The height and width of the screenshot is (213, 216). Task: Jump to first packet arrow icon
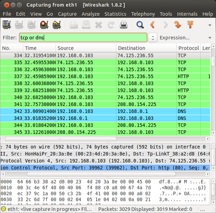point(190,25)
